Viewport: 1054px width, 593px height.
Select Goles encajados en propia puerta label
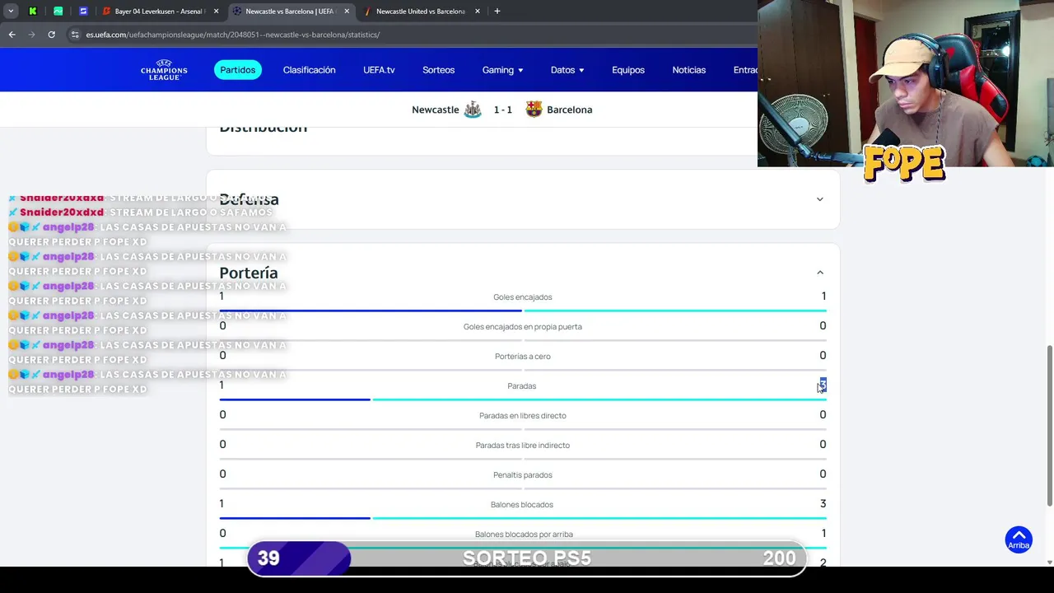click(522, 327)
